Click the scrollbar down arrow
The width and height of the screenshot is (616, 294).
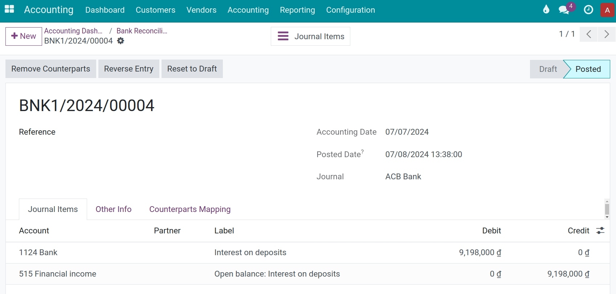(x=607, y=217)
